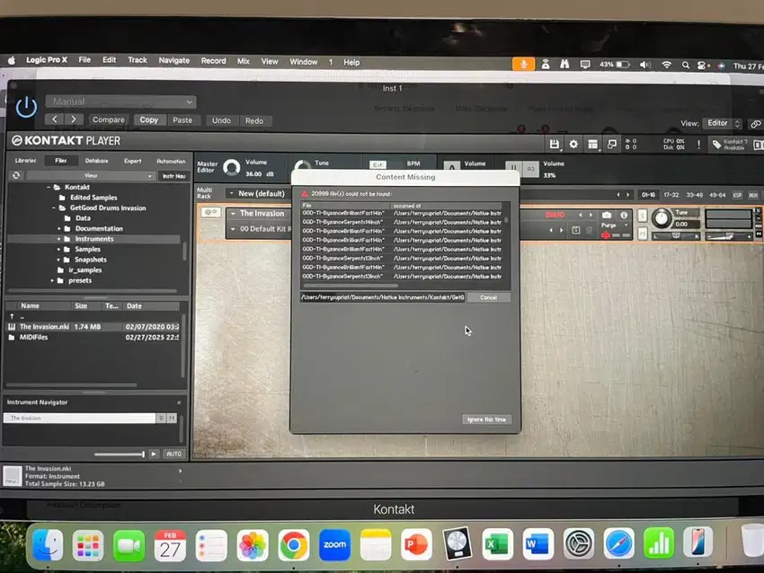764x573 pixels.
Task: Switch to the Database tab
Action: pyautogui.click(x=96, y=161)
